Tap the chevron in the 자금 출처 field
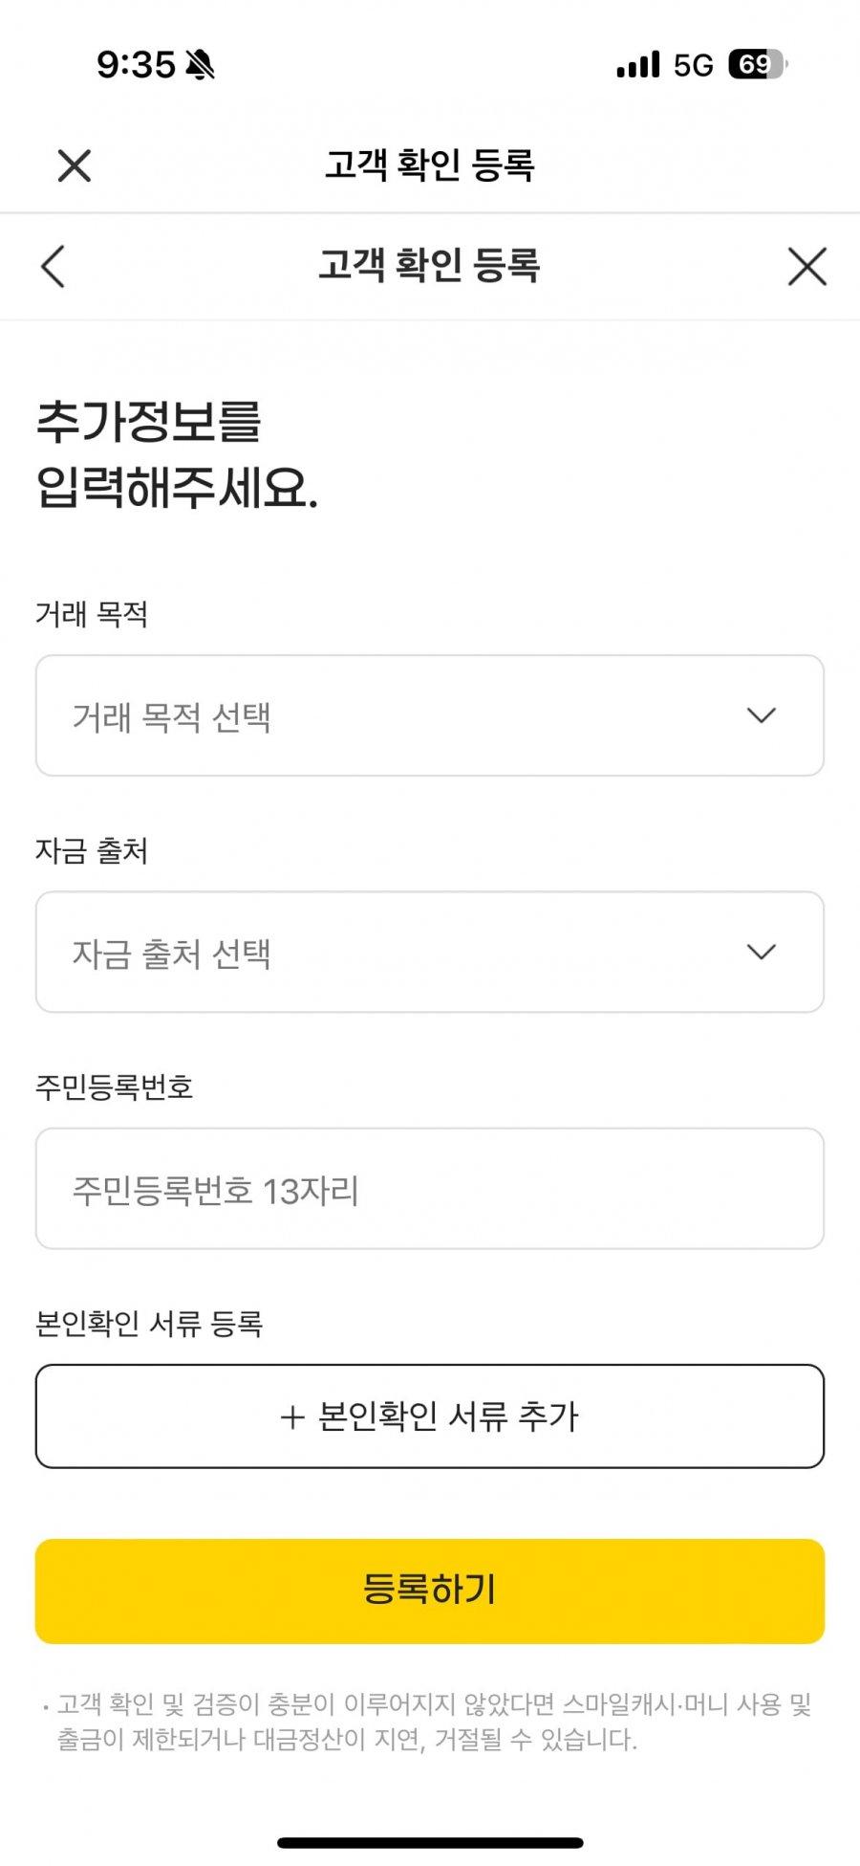The height and width of the screenshot is (1866, 860). click(x=761, y=952)
